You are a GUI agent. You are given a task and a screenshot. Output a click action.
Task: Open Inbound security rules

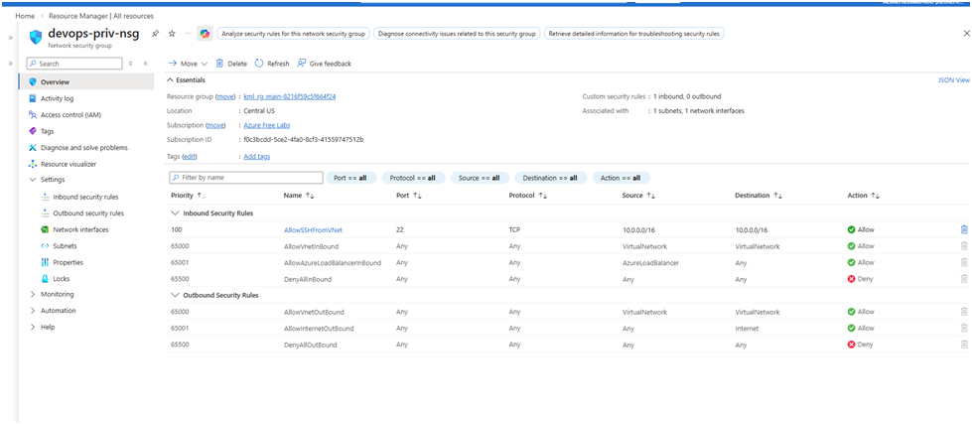point(85,198)
